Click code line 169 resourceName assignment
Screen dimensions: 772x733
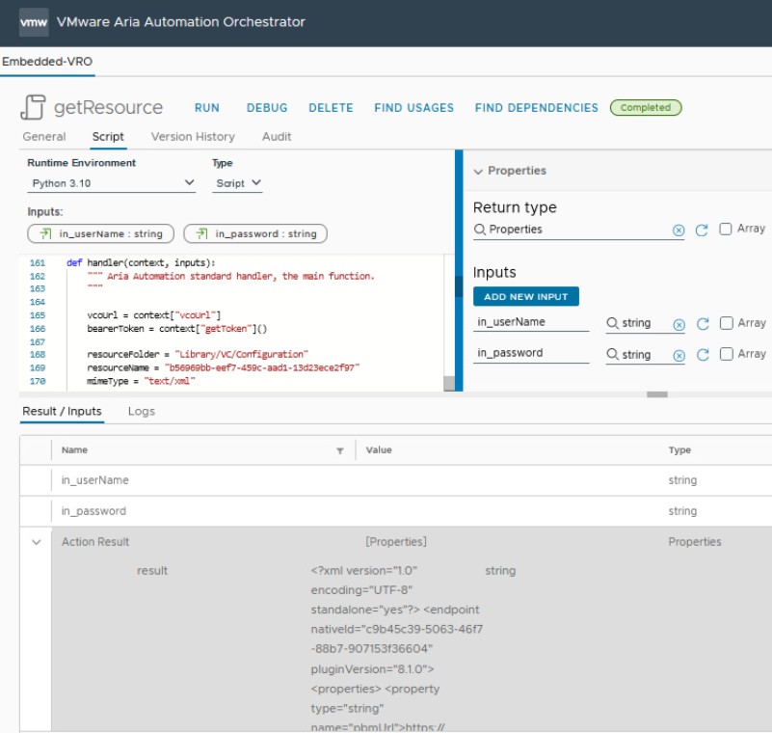pos(223,368)
